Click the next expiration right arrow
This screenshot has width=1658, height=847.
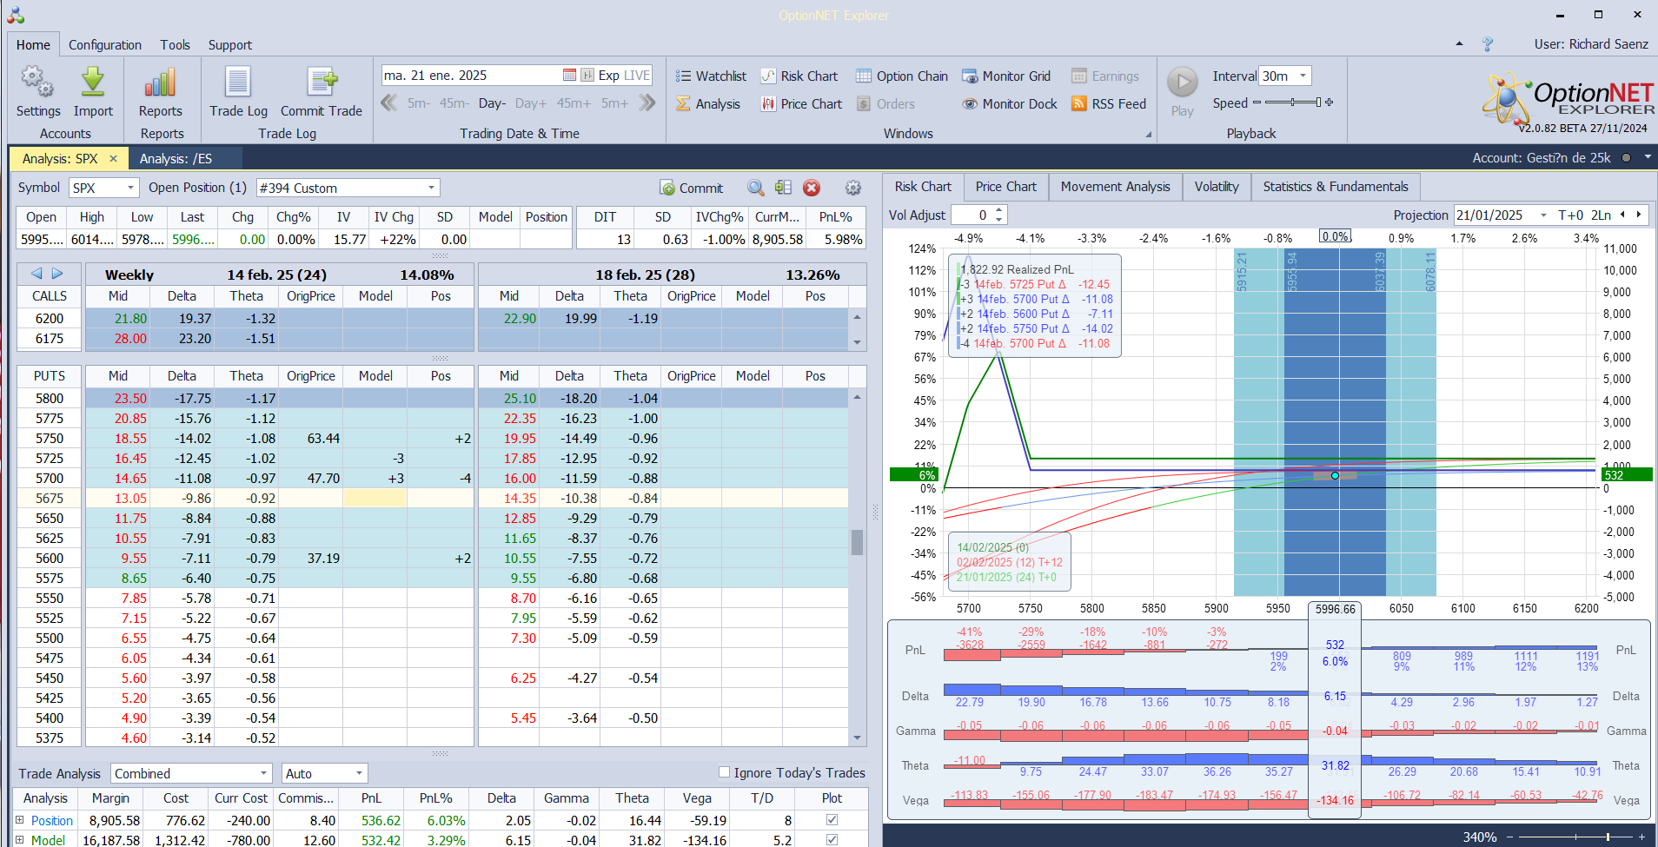coord(57,274)
